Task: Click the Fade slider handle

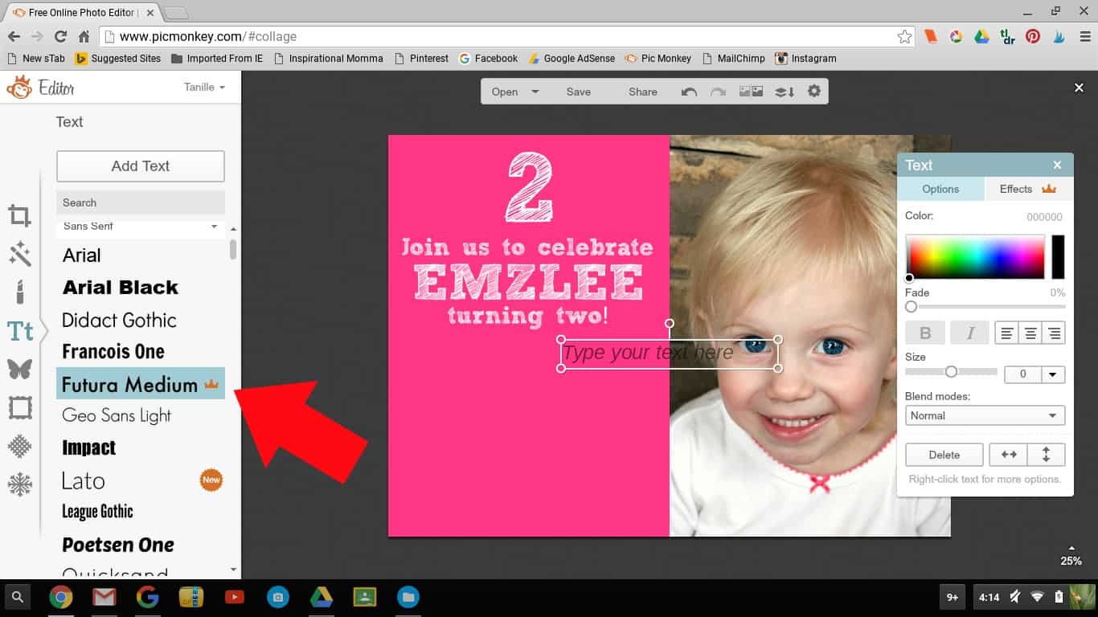Action: click(911, 307)
